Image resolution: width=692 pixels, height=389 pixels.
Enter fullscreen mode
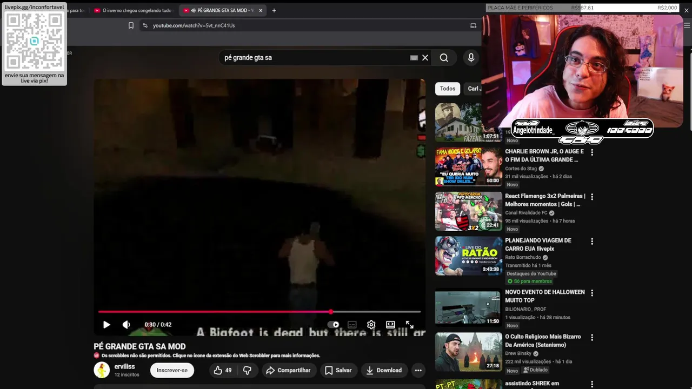point(409,325)
